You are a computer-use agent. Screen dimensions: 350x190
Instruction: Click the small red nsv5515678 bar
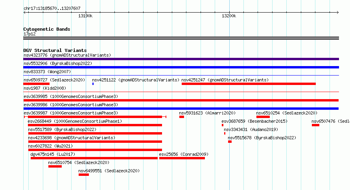coord(230,142)
